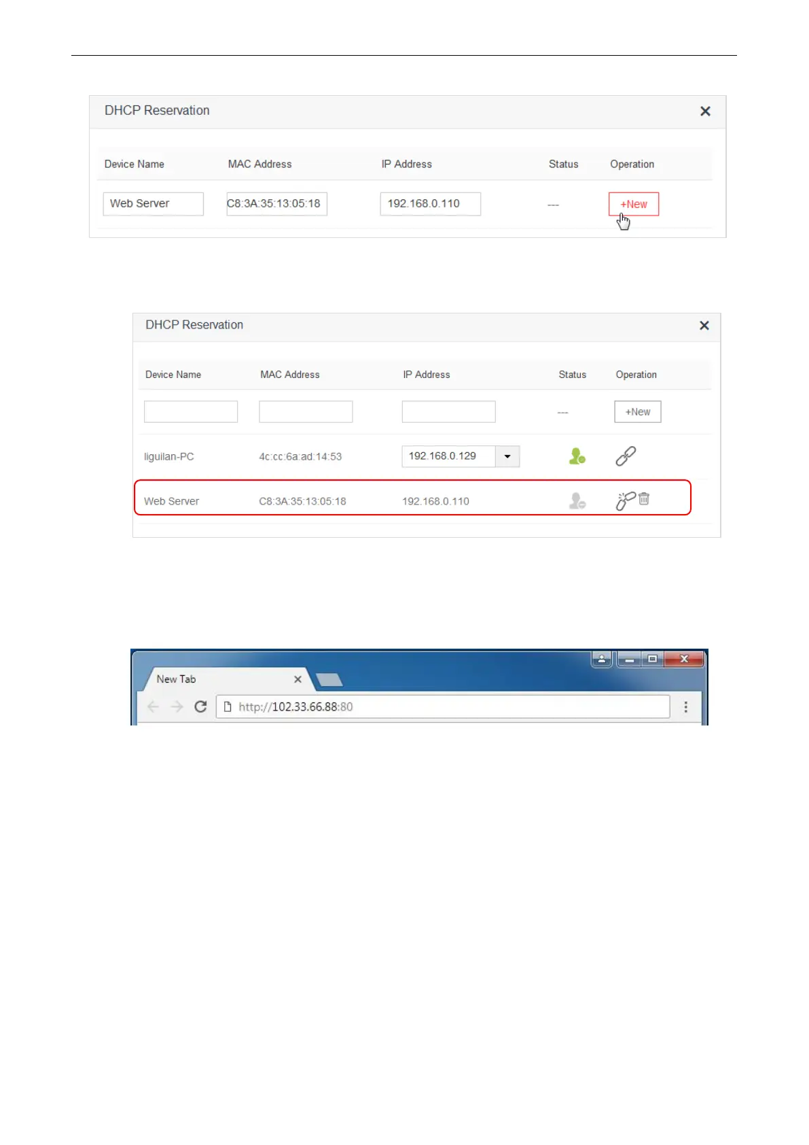Close the browser window

click(x=684, y=659)
